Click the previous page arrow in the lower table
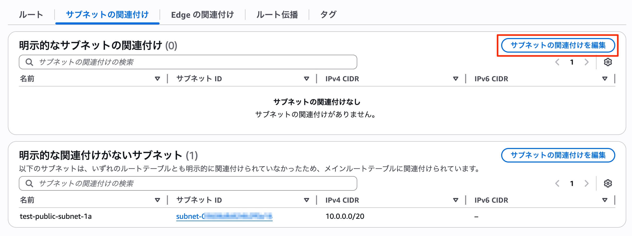 557,183
